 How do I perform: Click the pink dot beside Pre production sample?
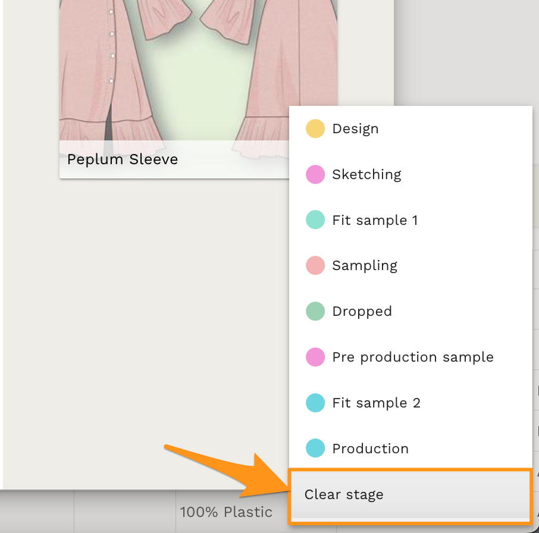(315, 358)
